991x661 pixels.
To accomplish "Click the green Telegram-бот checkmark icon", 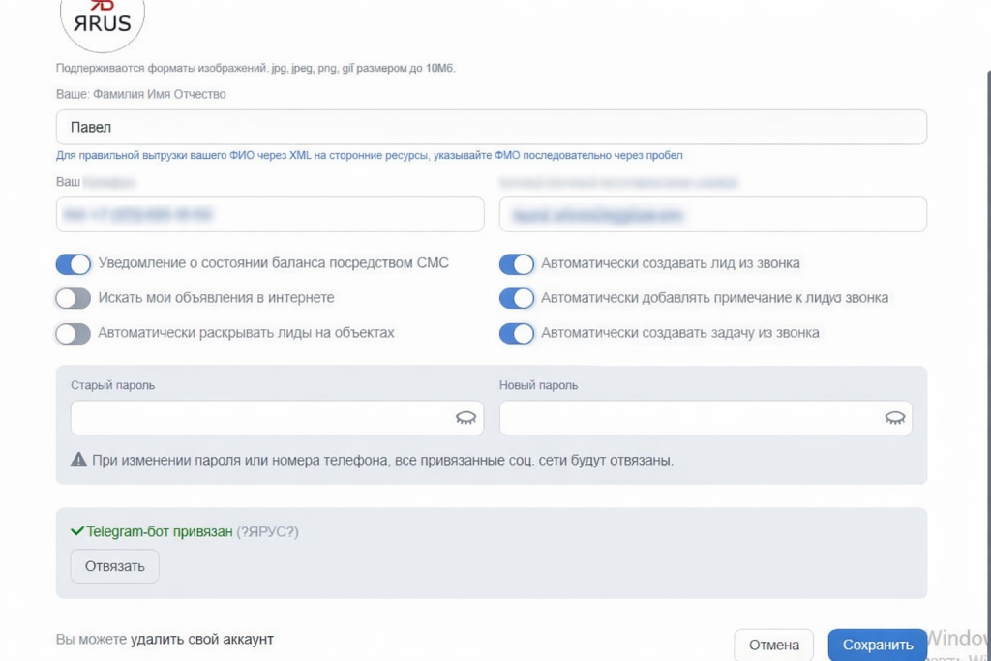I will coord(77,531).
